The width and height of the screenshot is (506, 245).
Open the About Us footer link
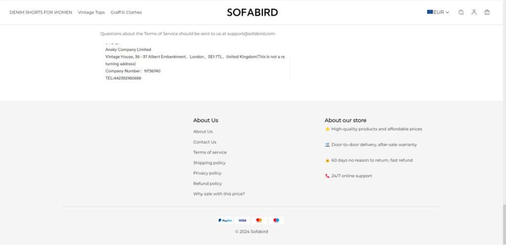203,131
